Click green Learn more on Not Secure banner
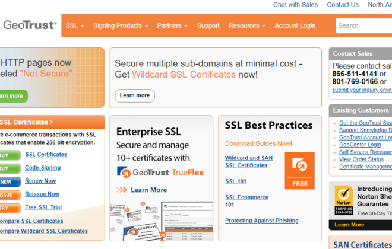 pos(12,96)
